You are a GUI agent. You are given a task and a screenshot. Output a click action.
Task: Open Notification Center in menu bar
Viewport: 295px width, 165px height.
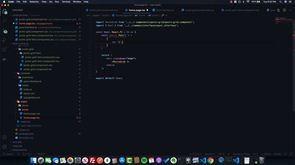coord(290,2)
